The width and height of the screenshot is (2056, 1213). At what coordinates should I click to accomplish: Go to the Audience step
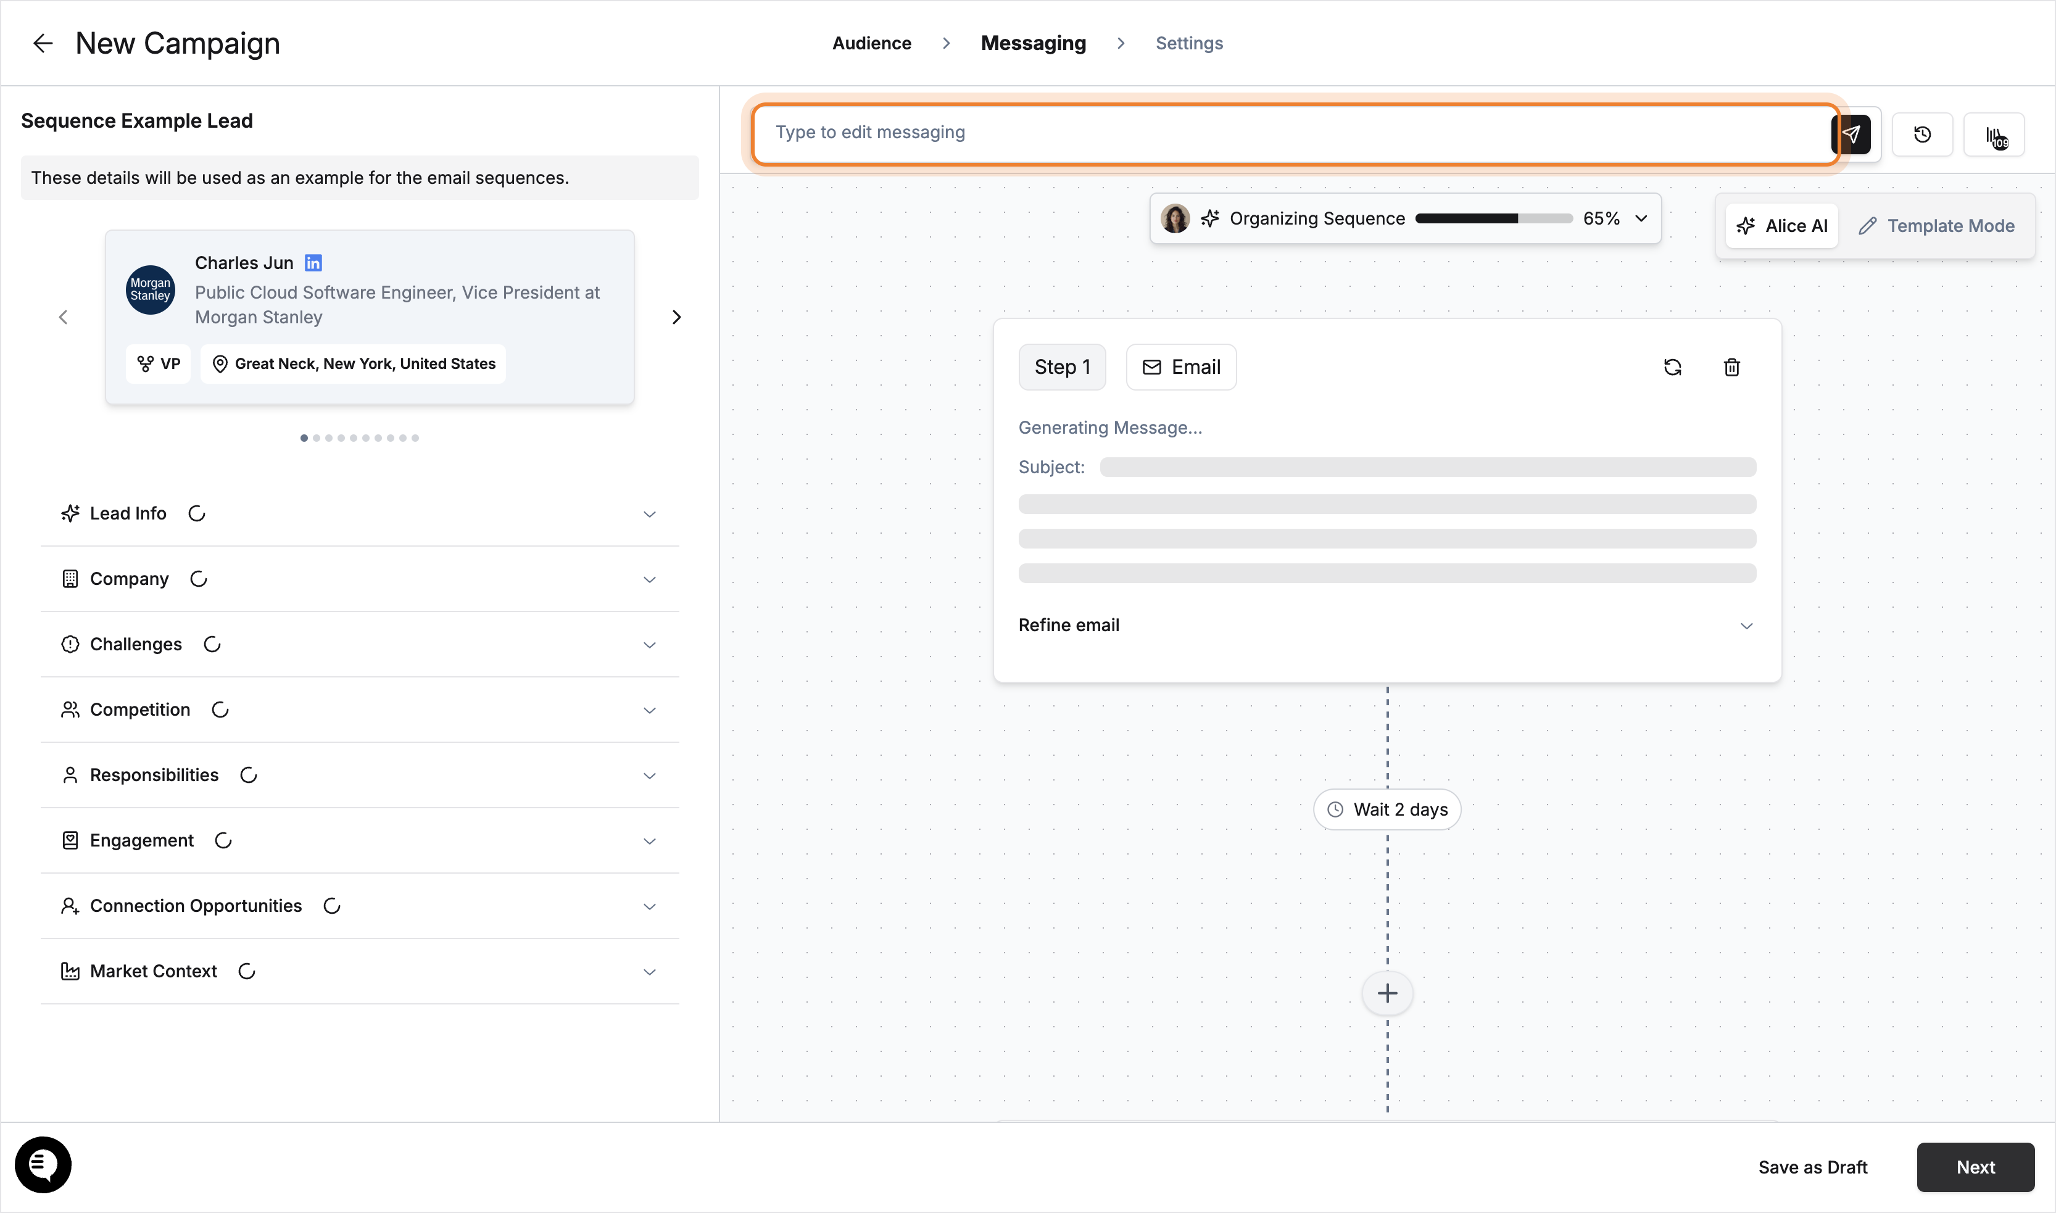(871, 43)
